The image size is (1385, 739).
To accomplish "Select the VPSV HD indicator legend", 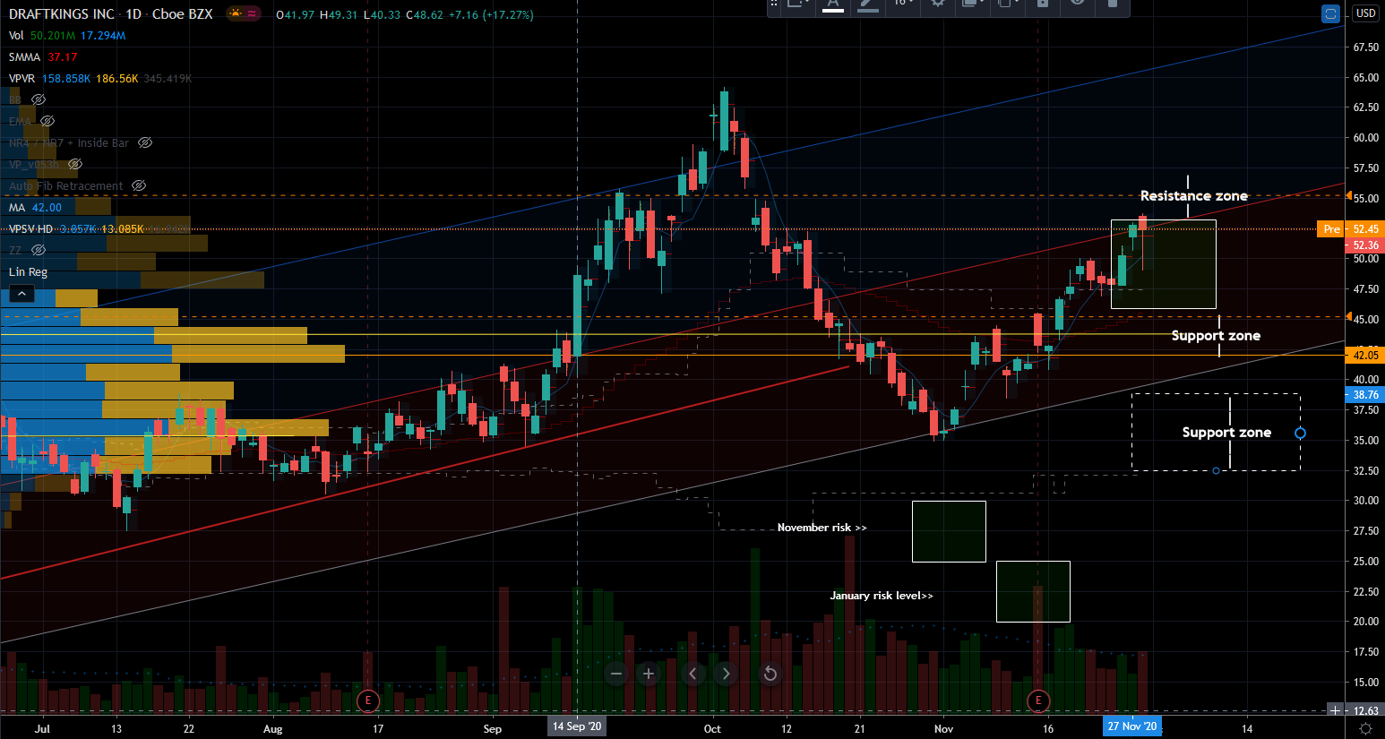I will coord(31,229).
